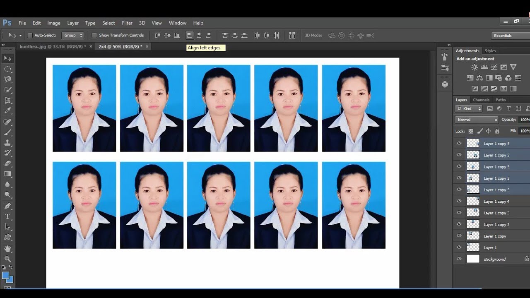Open the Group auto-select dropdown

(x=73, y=36)
